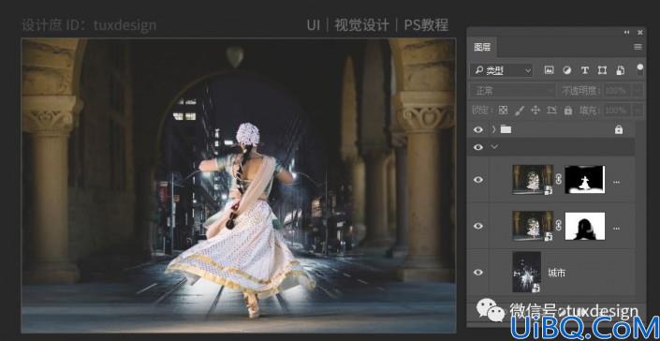Screen dimensions: 660x341
Task: Click link icon beside white dancer mask
Action: click(559, 180)
